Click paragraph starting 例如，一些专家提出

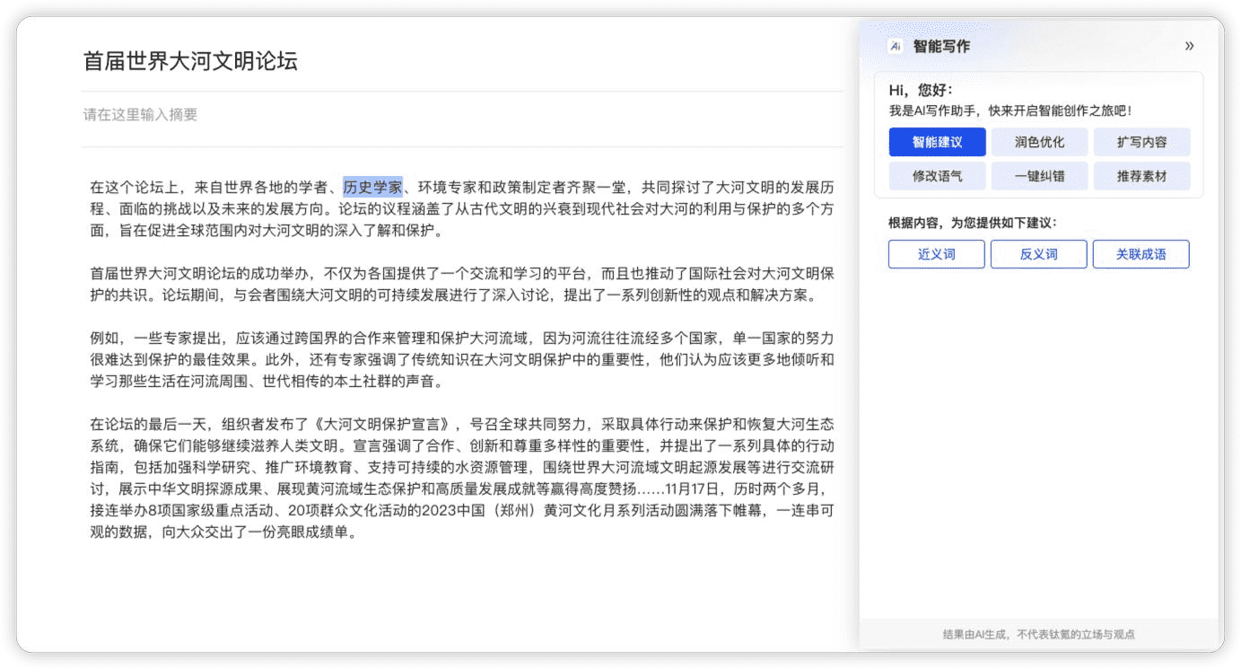462,360
